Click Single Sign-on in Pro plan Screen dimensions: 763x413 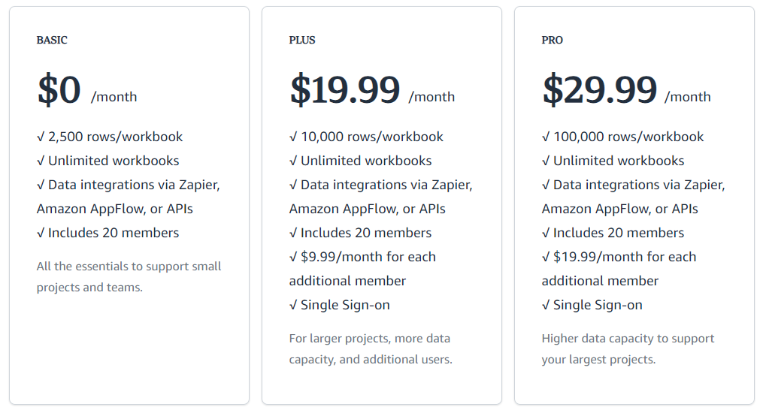point(592,305)
